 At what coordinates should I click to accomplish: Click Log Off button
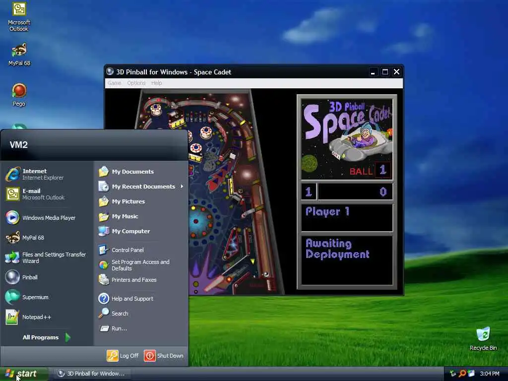(x=123, y=356)
